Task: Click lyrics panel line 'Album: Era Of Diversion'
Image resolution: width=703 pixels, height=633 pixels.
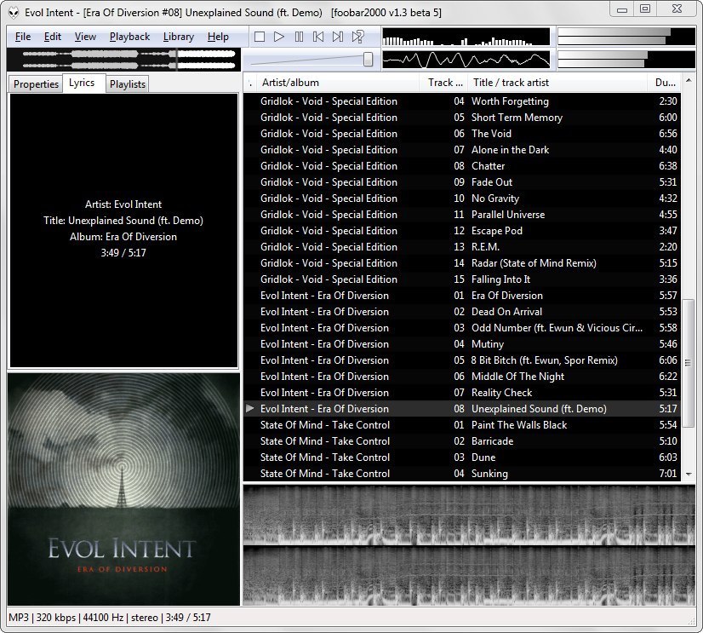Action: coord(123,237)
